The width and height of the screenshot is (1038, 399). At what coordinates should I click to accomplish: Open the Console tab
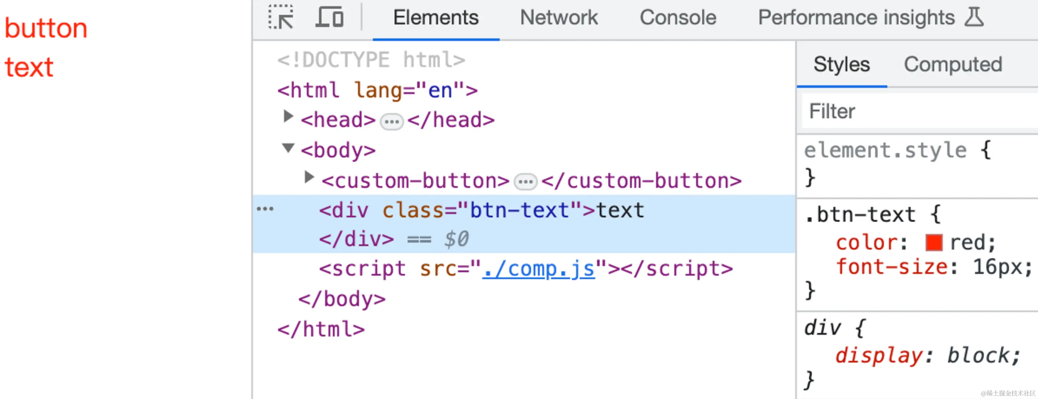click(x=678, y=18)
